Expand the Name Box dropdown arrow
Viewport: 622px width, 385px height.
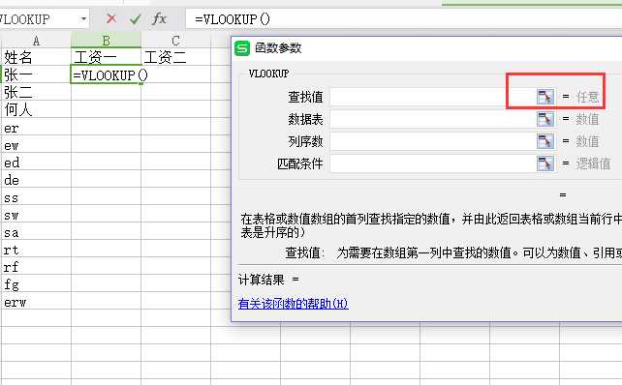[83, 18]
